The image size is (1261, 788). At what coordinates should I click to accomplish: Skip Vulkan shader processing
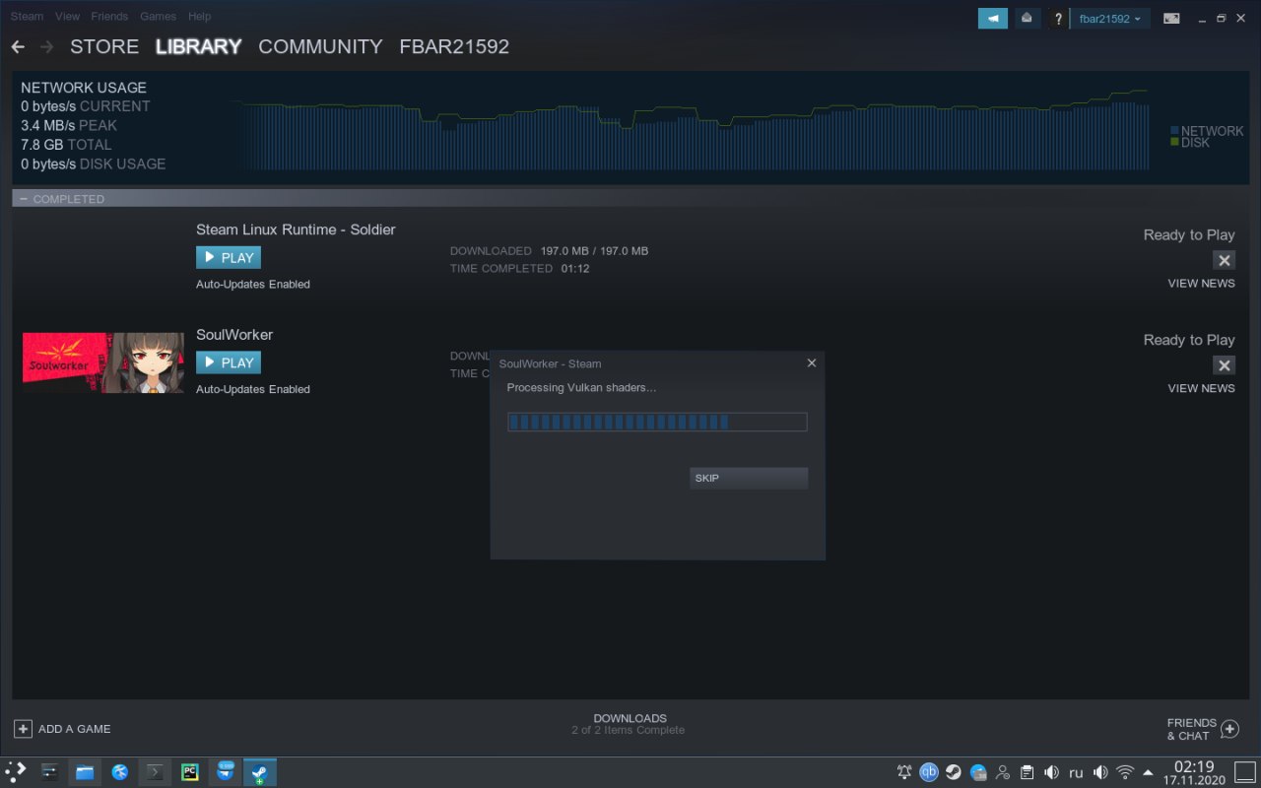tap(749, 478)
